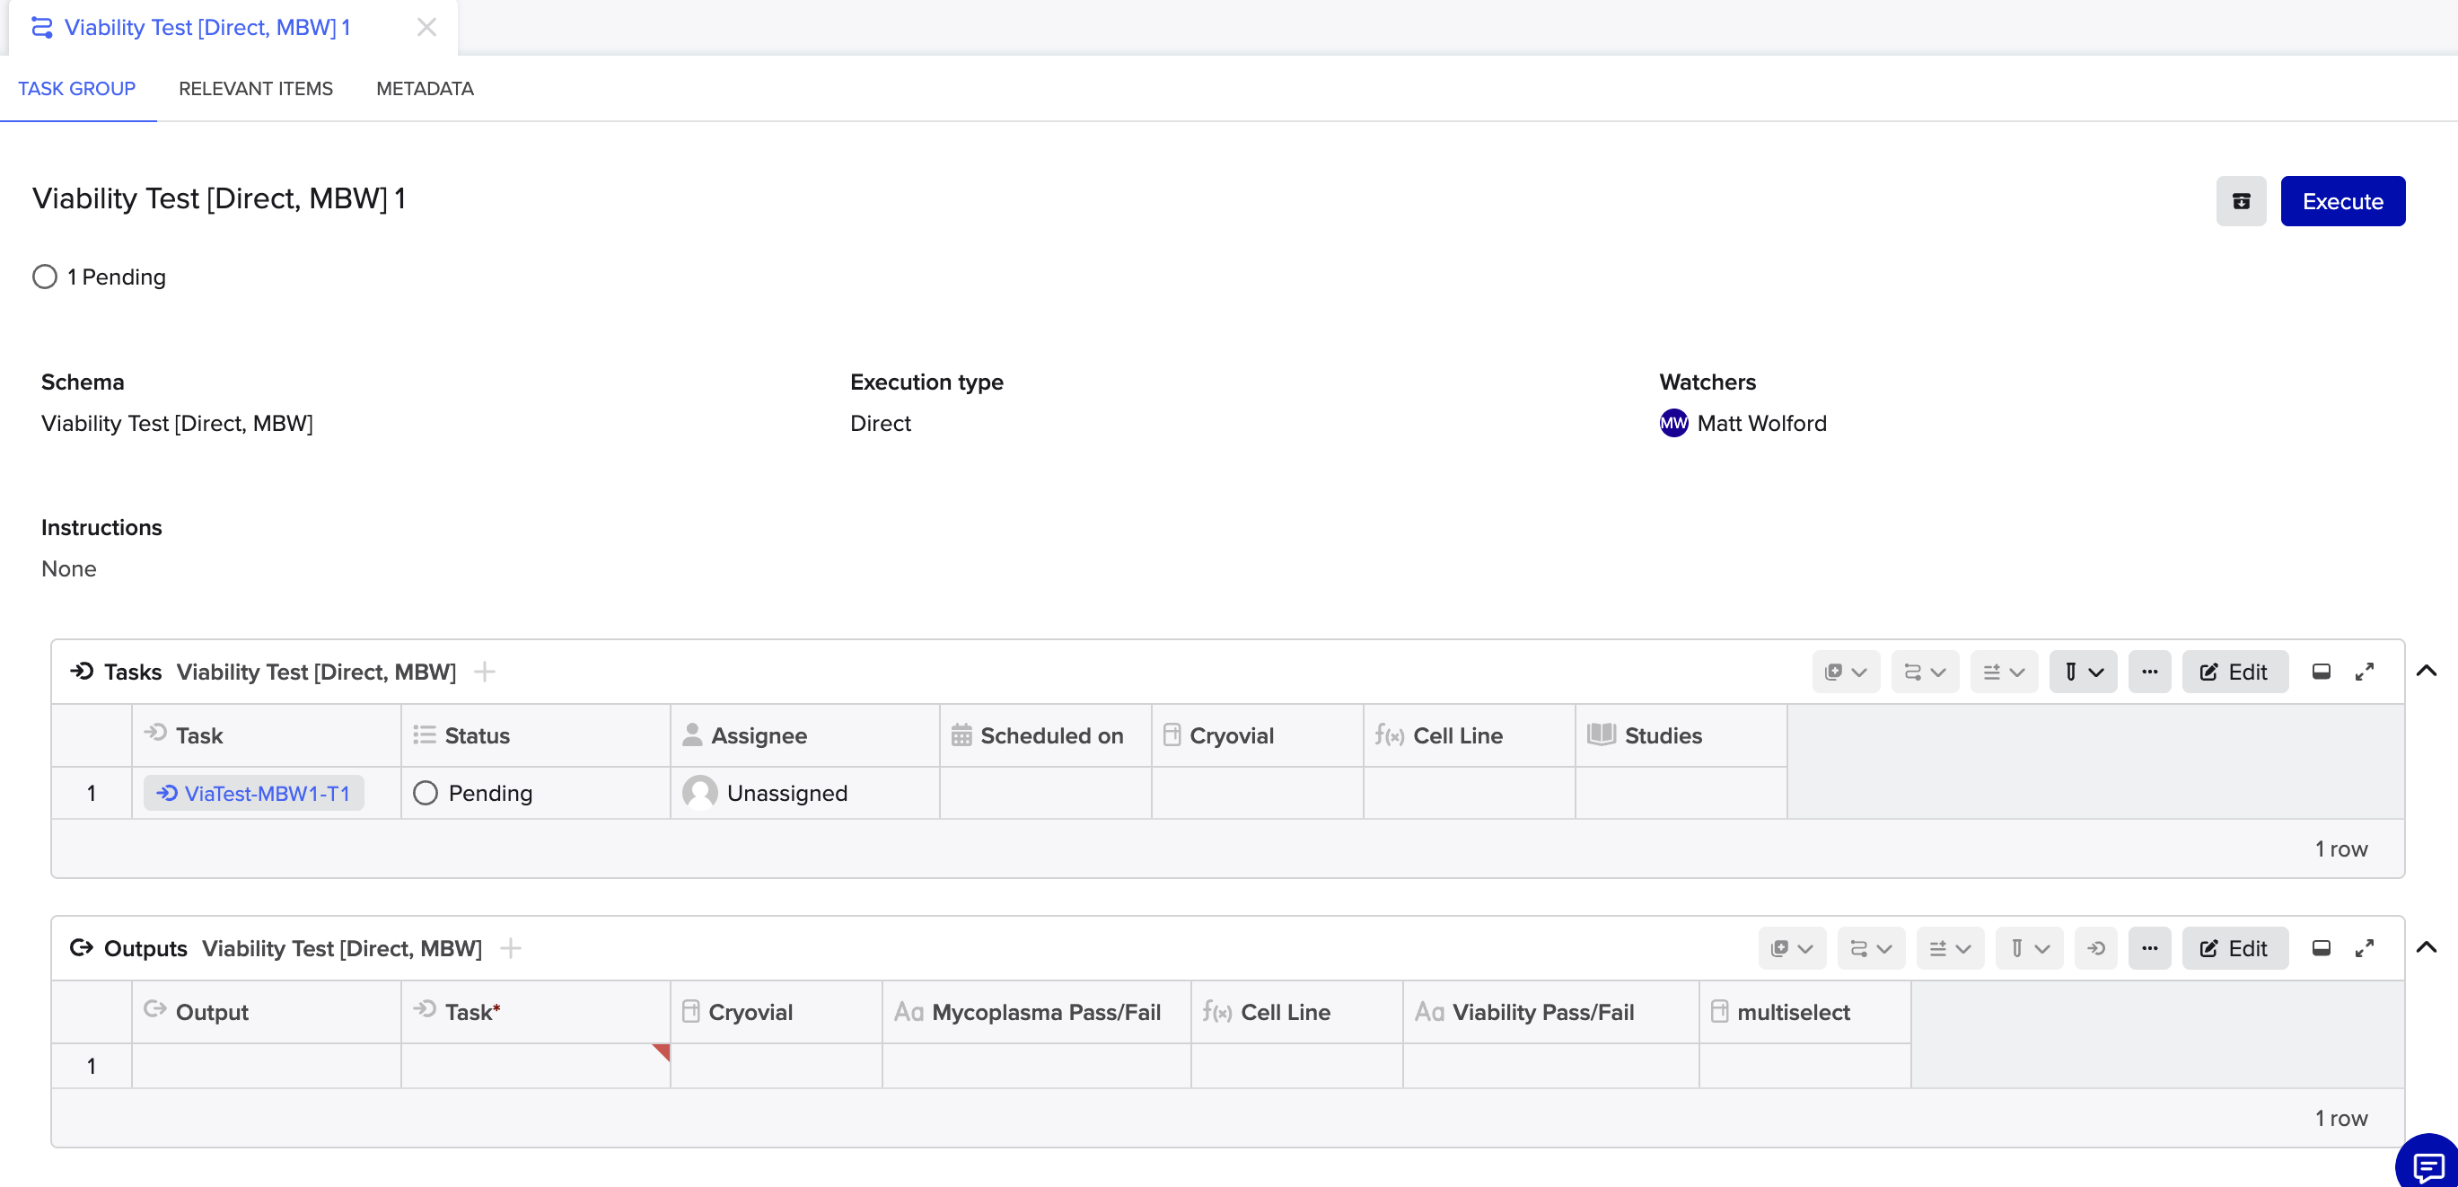Collapse the Tasks table section
The height and width of the screenshot is (1187, 2458).
2426,671
